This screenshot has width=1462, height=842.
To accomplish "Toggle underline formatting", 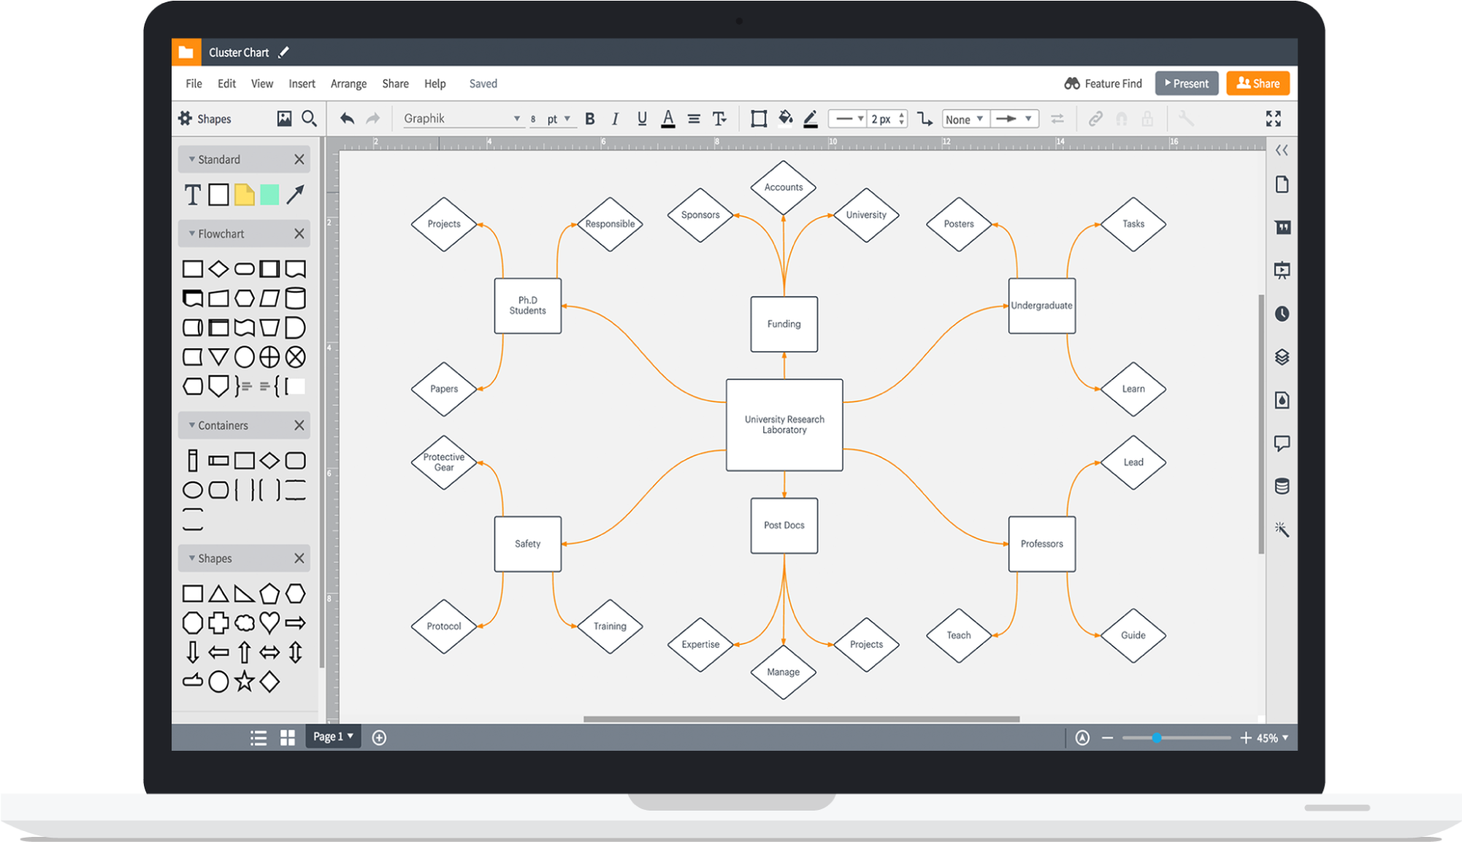I will (642, 118).
